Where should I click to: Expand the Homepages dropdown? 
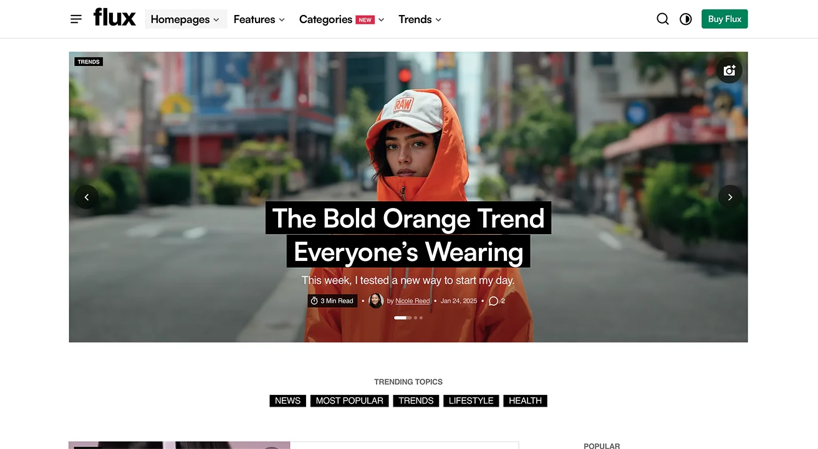pyautogui.click(x=185, y=19)
